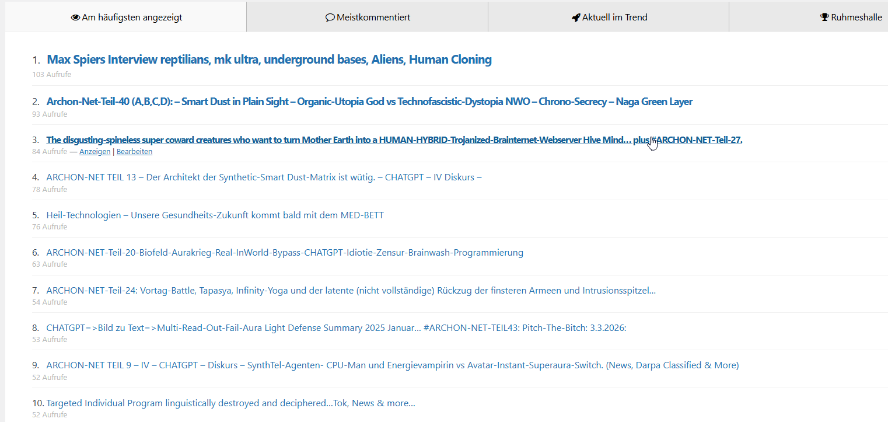Click Bearbeiten under the third post
Viewport: 888px width, 422px height.
(x=134, y=152)
